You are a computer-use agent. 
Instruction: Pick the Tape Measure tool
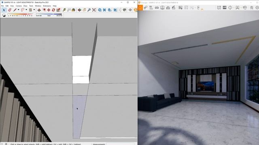64,10
